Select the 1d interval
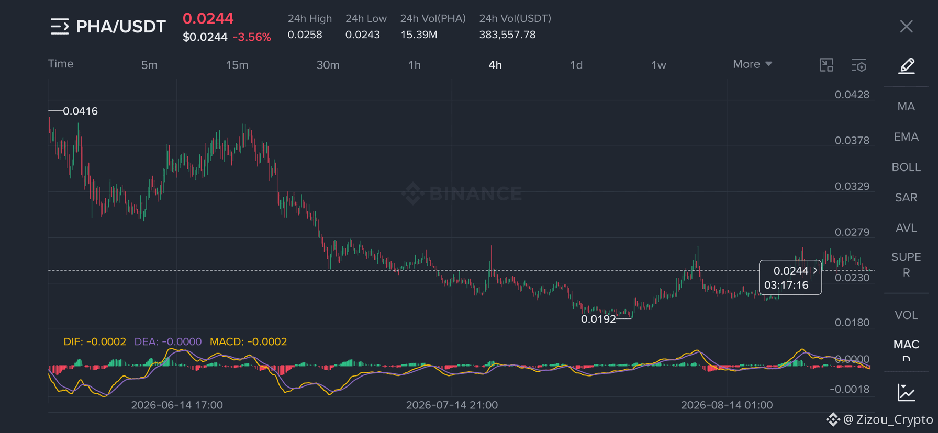 tap(576, 65)
